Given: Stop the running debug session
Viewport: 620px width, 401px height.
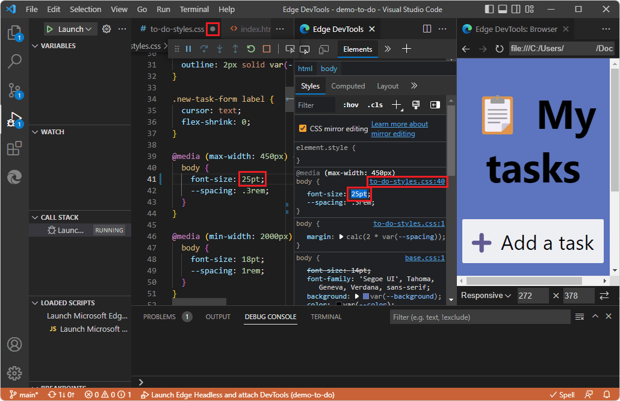Looking at the screenshot, I should [x=266, y=49].
